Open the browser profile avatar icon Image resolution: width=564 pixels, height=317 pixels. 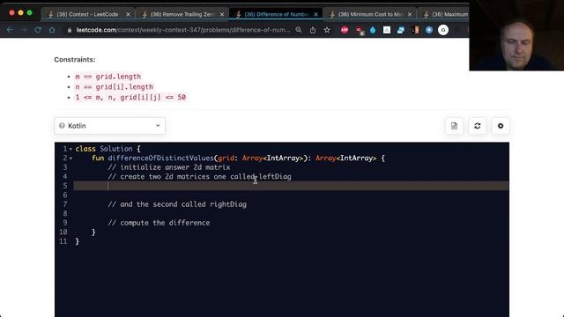click(443, 30)
